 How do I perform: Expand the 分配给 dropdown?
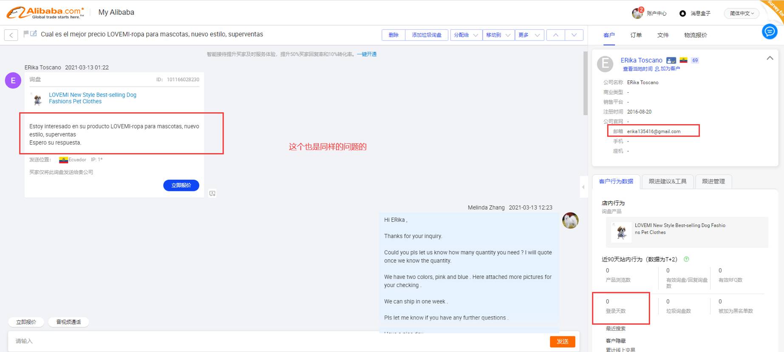[466, 35]
